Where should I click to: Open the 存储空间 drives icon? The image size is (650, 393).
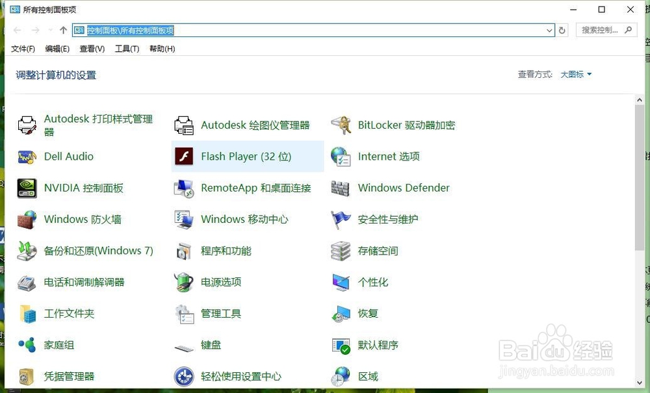click(341, 251)
